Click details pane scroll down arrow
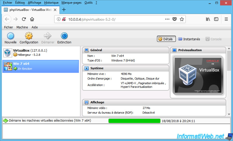Viewport: 233px width, 141px height. click(x=229, y=114)
